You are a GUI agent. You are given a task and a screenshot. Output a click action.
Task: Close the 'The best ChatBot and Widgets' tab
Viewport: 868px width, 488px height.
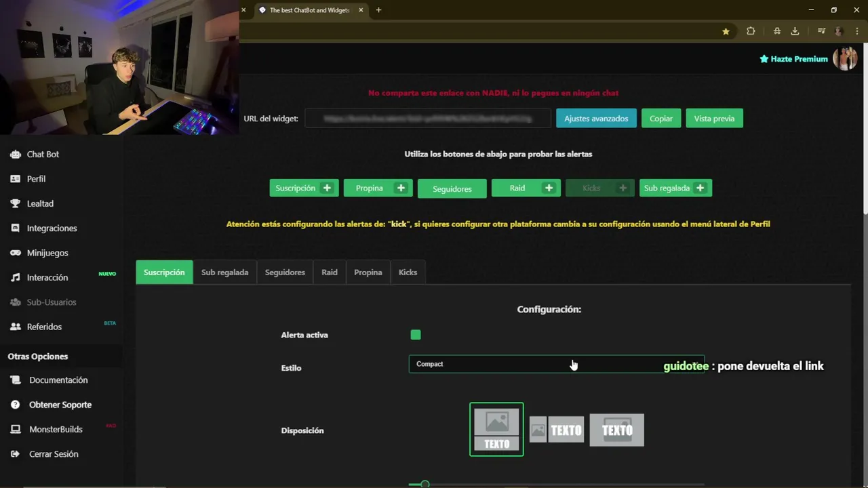tap(361, 10)
